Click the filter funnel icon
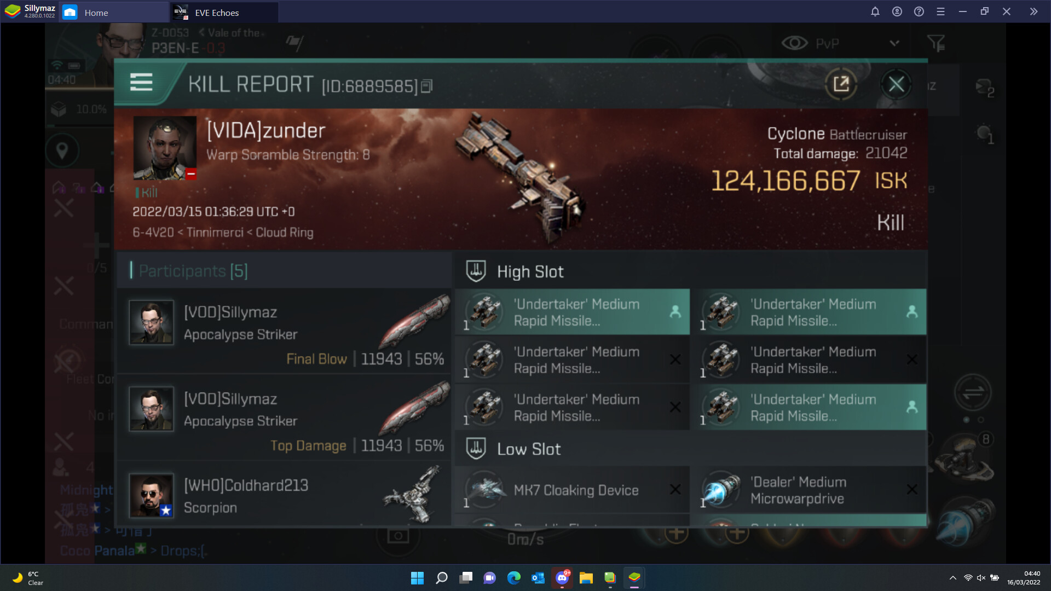The image size is (1051, 591). click(935, 43)
